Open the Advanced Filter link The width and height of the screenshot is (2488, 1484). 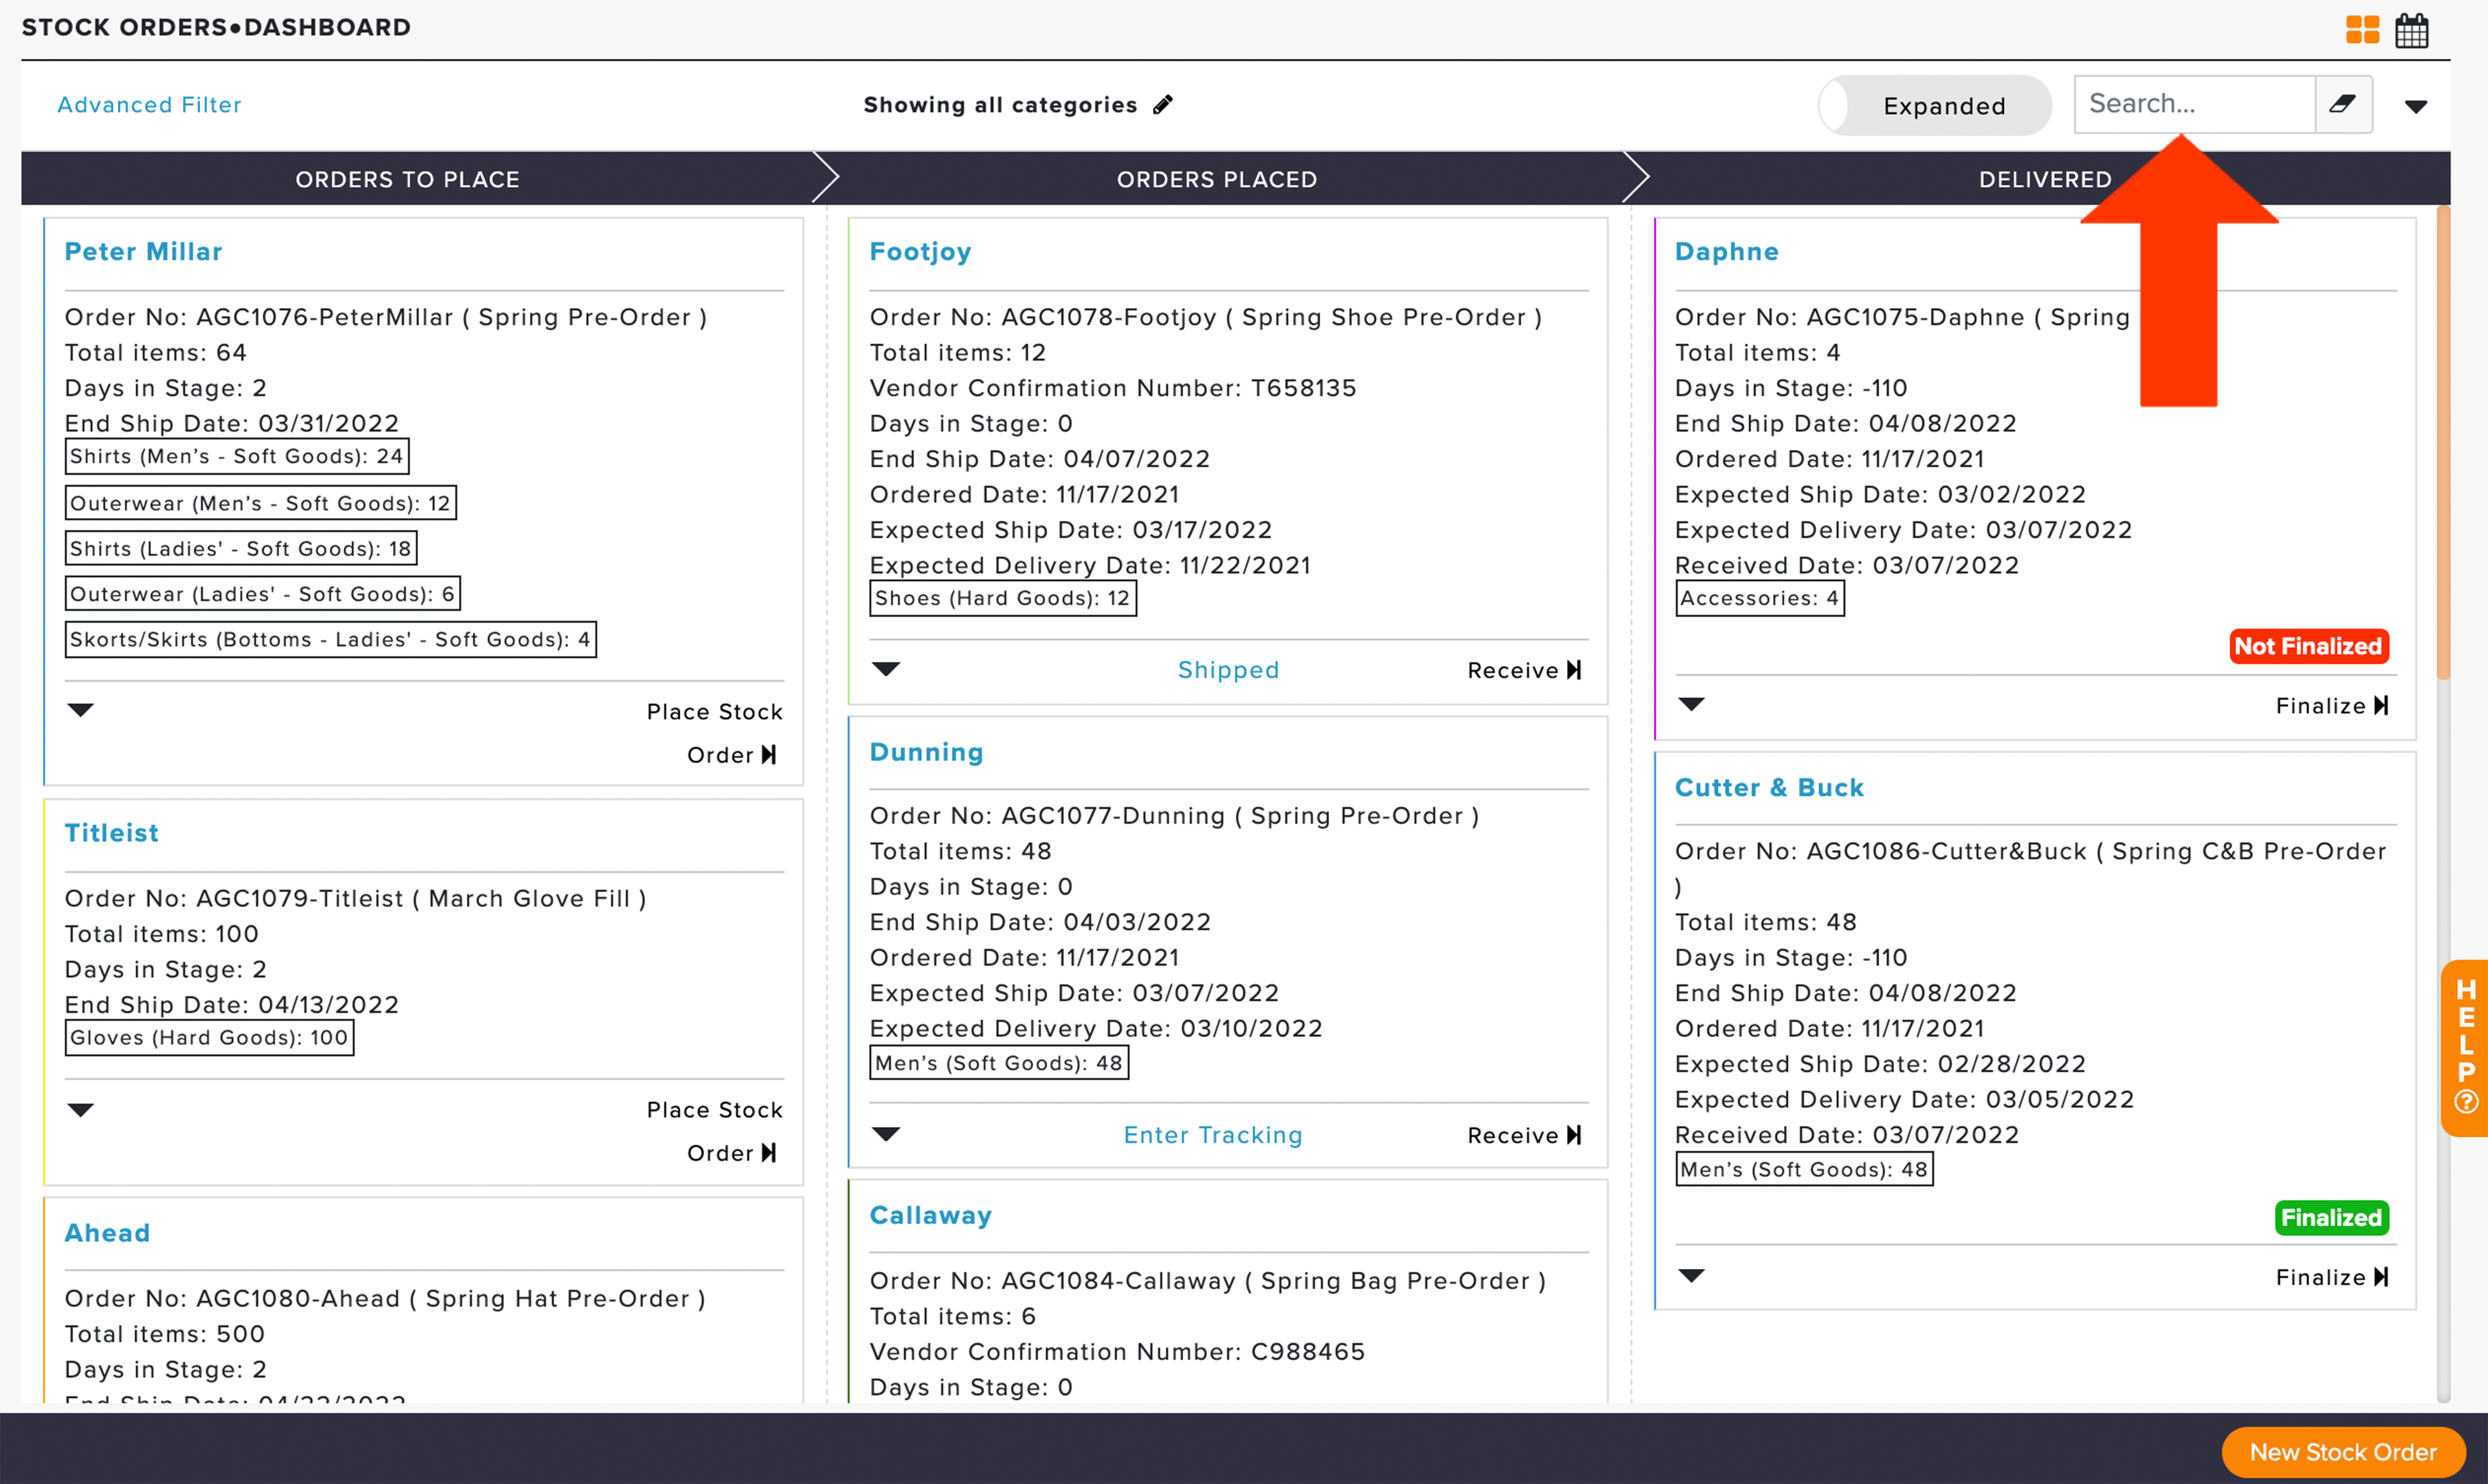coord(149,105)
